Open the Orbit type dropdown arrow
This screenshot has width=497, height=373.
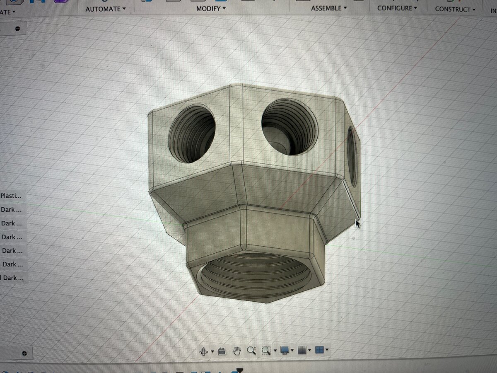tap(212, 351)
